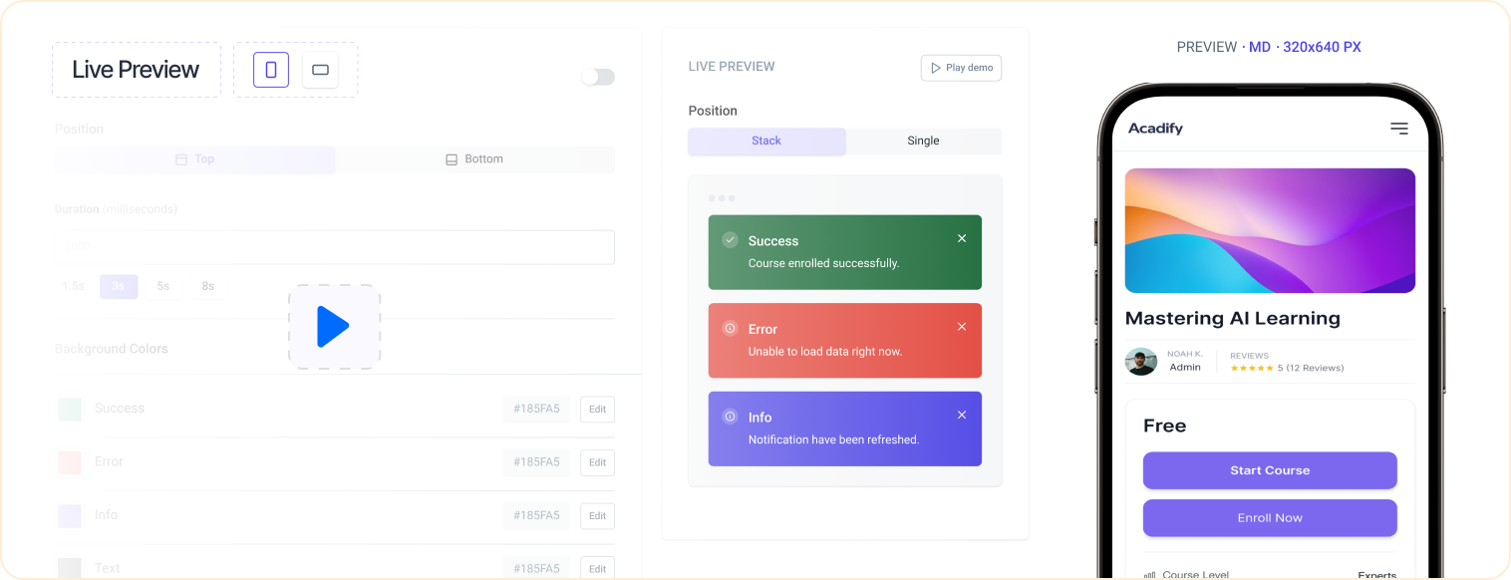Close the Success notification
This screenshot has height=580, width=1511.
[962, 238]
